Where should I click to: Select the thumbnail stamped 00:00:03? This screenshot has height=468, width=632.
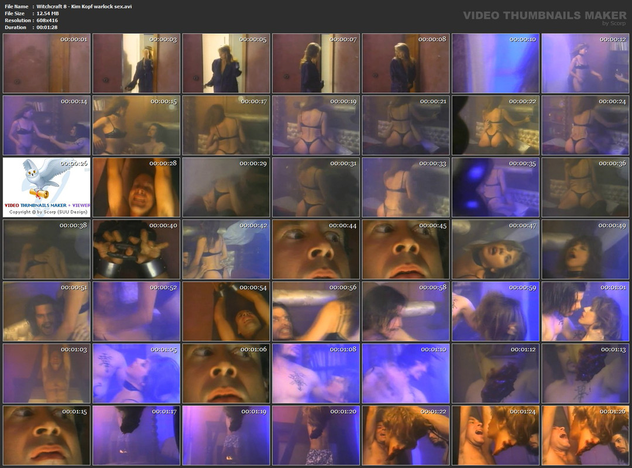[x=136, y=63]
